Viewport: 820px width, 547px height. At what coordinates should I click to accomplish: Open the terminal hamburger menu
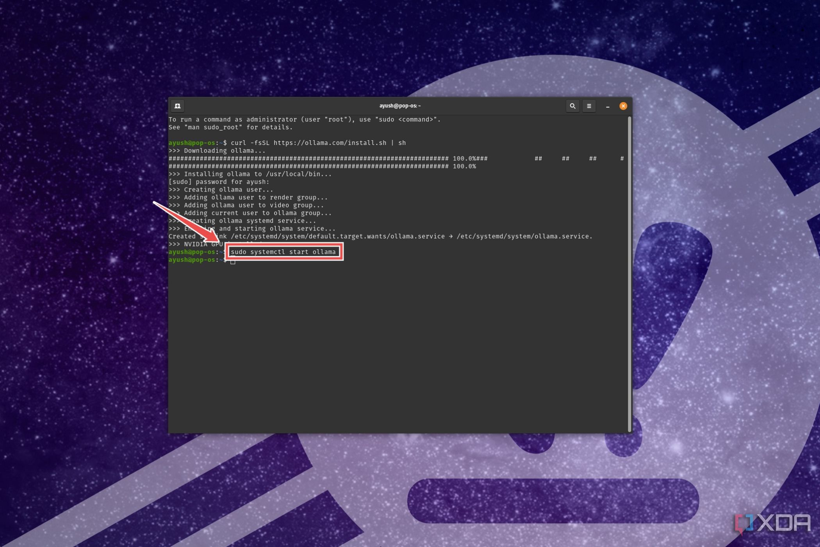pyautogui.click(x=589, y=106)
